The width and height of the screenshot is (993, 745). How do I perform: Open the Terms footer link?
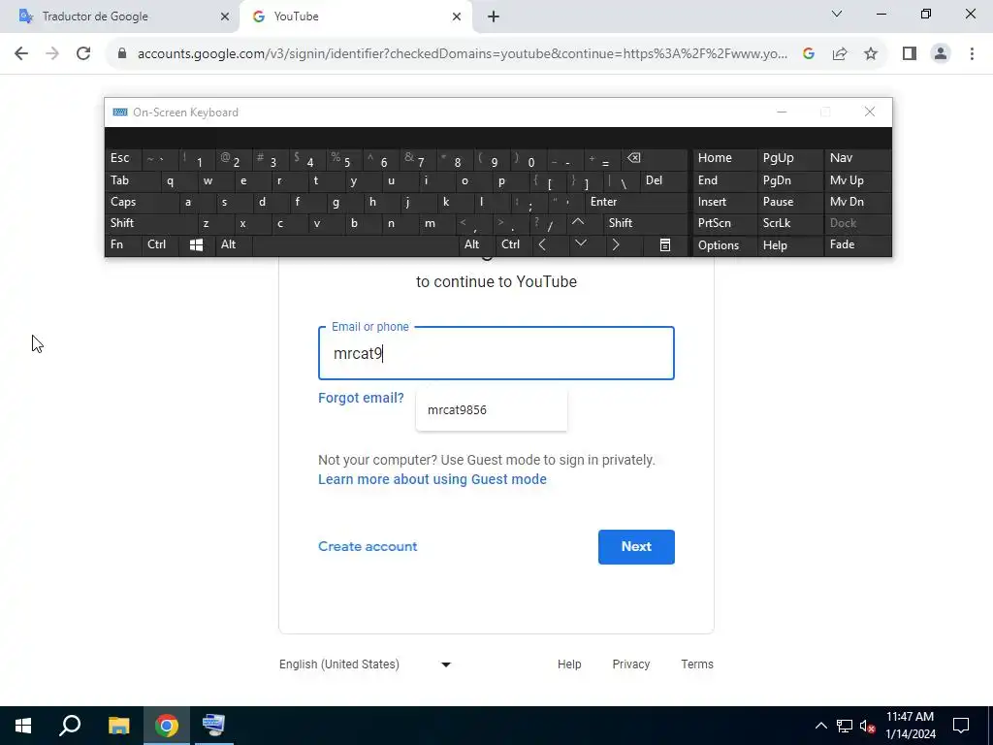[x=697, y=664]
